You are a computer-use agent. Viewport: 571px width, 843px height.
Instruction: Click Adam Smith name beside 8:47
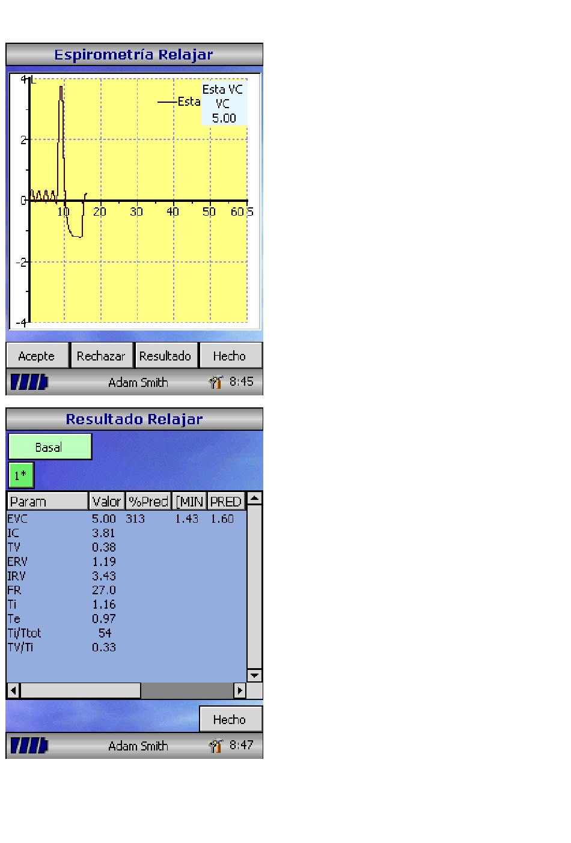tap(138, 746)
